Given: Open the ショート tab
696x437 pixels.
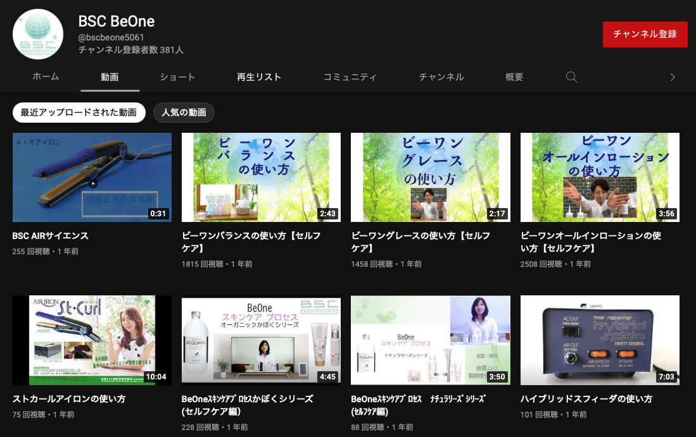Looking at the screenshot, I should coord(177,77).
